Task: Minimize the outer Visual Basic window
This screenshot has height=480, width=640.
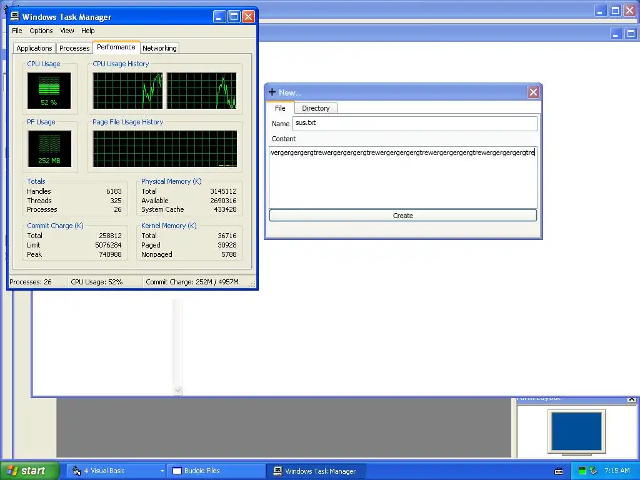Action: point(599,10)
